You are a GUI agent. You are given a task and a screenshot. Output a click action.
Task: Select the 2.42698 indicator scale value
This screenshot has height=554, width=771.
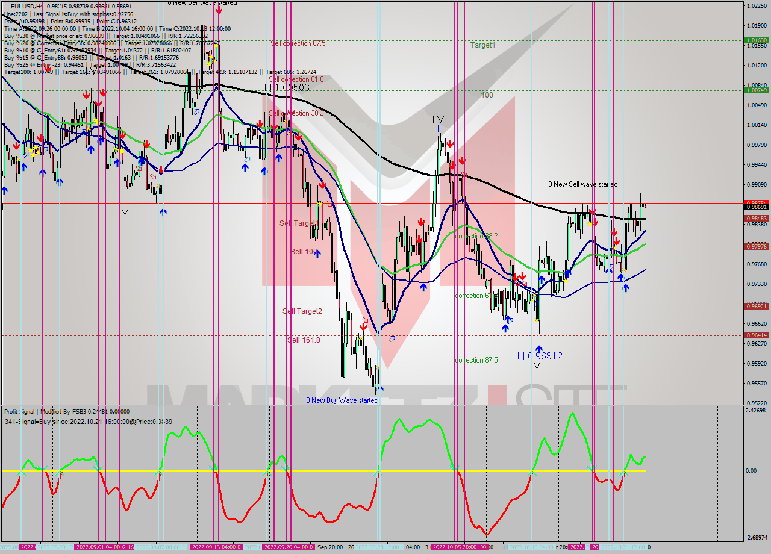757,411
